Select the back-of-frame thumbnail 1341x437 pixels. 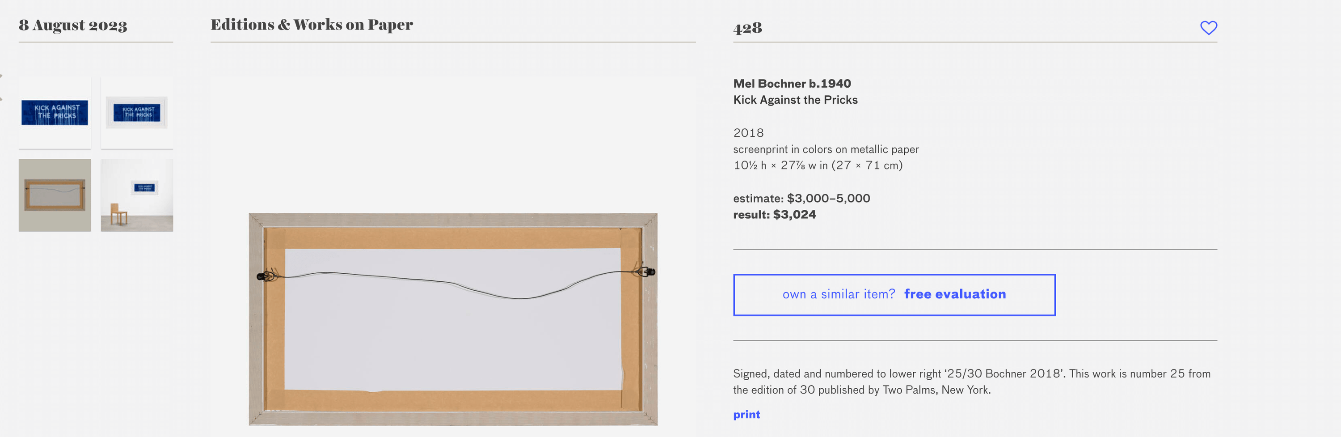(55, 195)
